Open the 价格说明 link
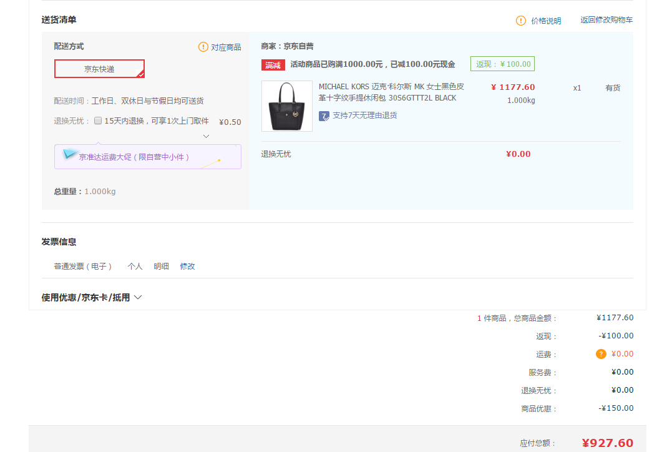652x452 pixels. (x=546, y=21)
